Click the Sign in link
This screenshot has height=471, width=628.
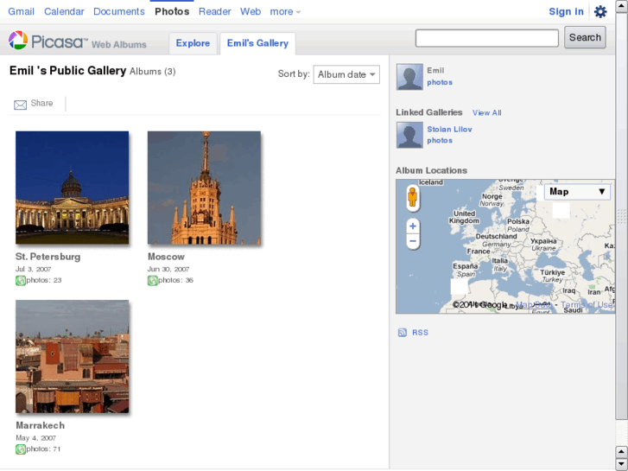pos(566,12)
